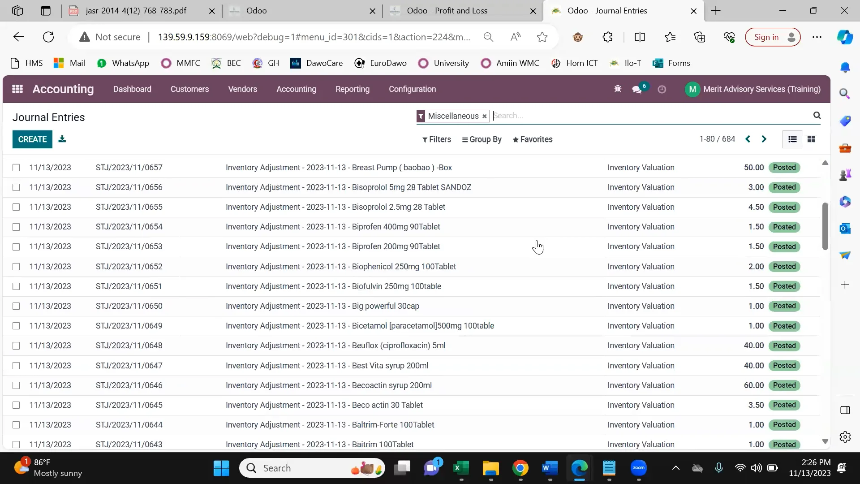The width and height of the screenshot is (860, 484).
Task: Open the Reporting menu
Action: click(352, 89)
